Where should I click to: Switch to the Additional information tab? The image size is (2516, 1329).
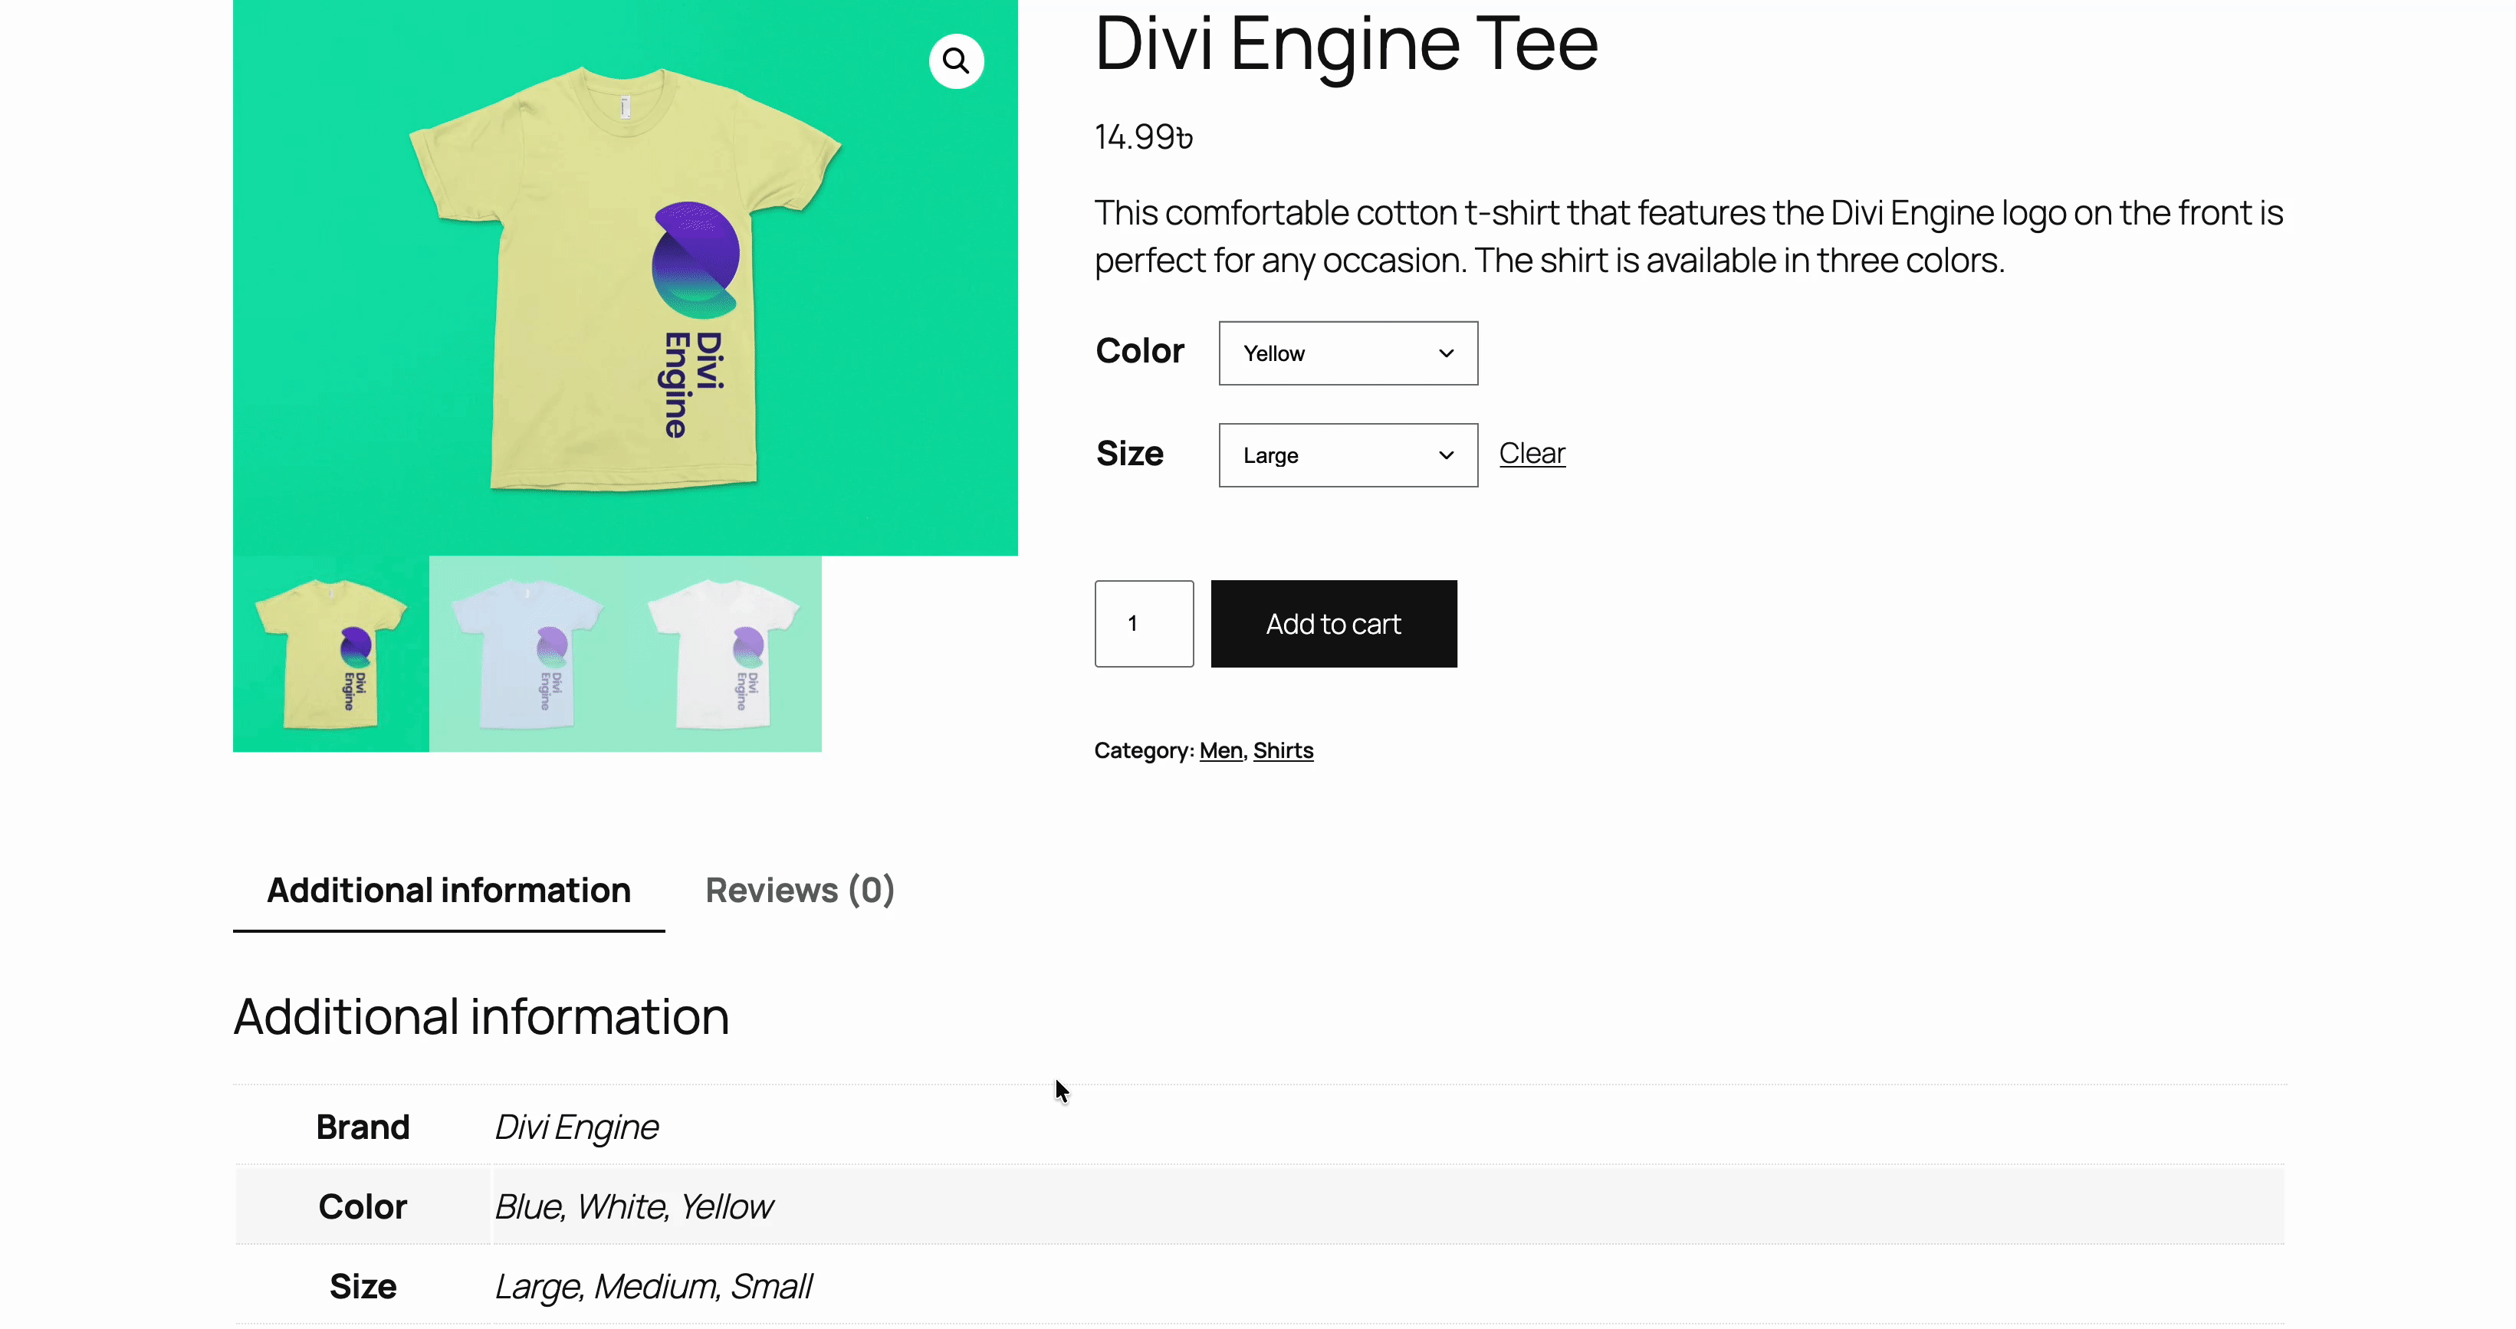448,891
